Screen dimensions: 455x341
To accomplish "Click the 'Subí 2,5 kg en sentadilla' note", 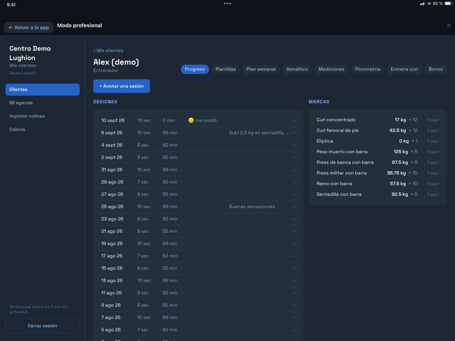I will (259, 133).
